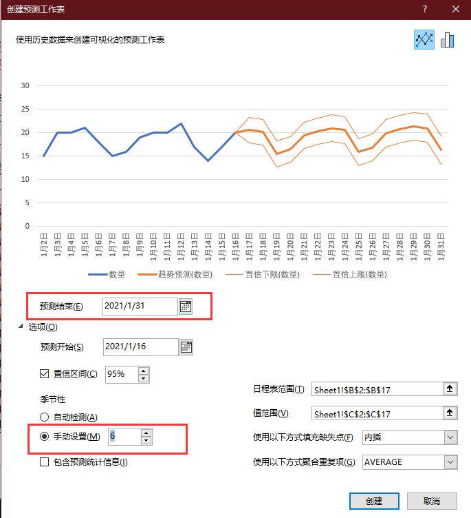
Task: Increase confidence interval with up arrow
Action: [x=143, y=371]
